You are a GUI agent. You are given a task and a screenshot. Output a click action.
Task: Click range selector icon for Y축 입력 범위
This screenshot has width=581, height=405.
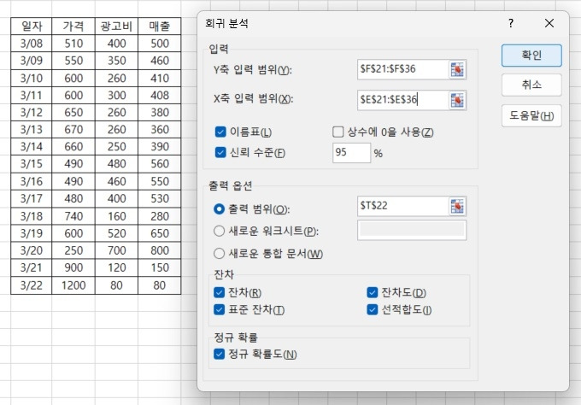point(457,69)
